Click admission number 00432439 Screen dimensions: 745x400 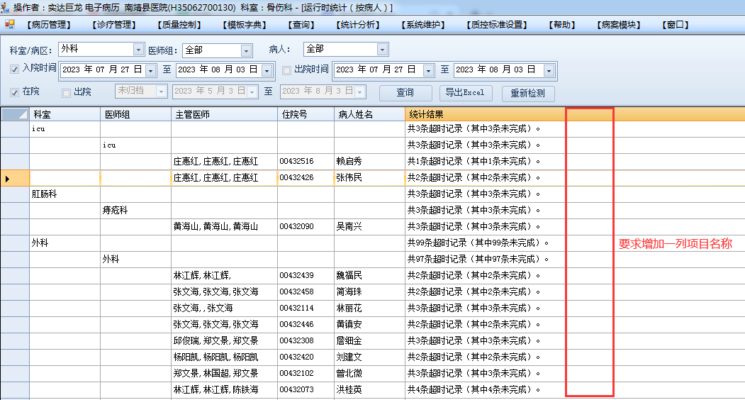(x=306, y=275)
